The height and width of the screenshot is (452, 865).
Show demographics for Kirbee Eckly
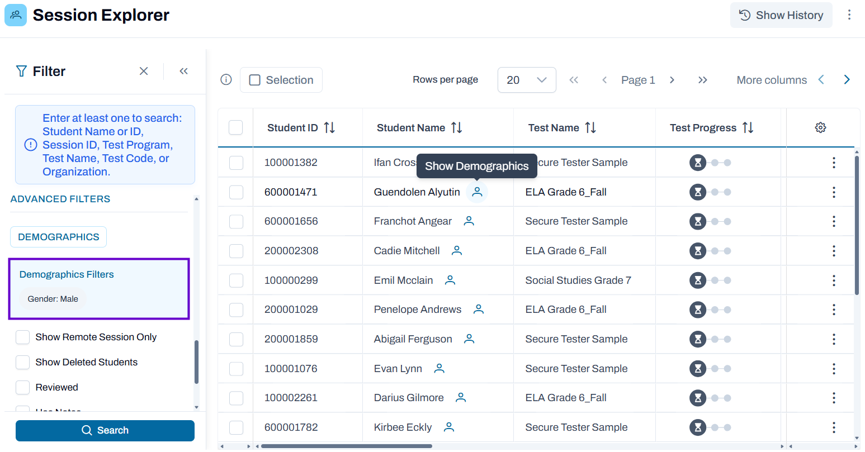(449, 427)
